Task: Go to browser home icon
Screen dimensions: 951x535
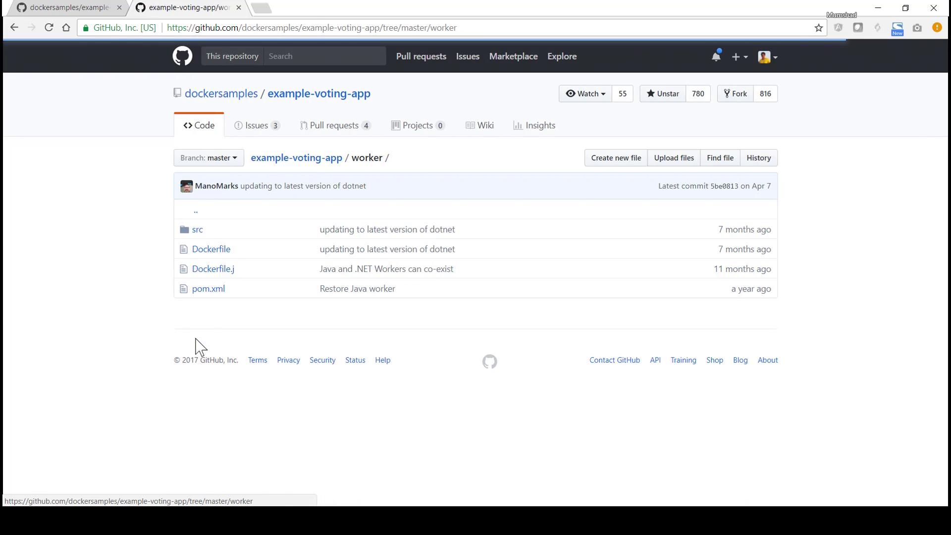Action: point(66,28)
